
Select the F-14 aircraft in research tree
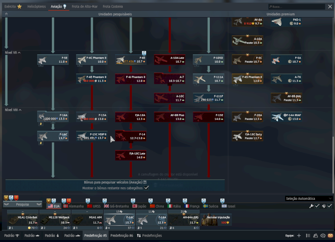click(x=130, y=136)
